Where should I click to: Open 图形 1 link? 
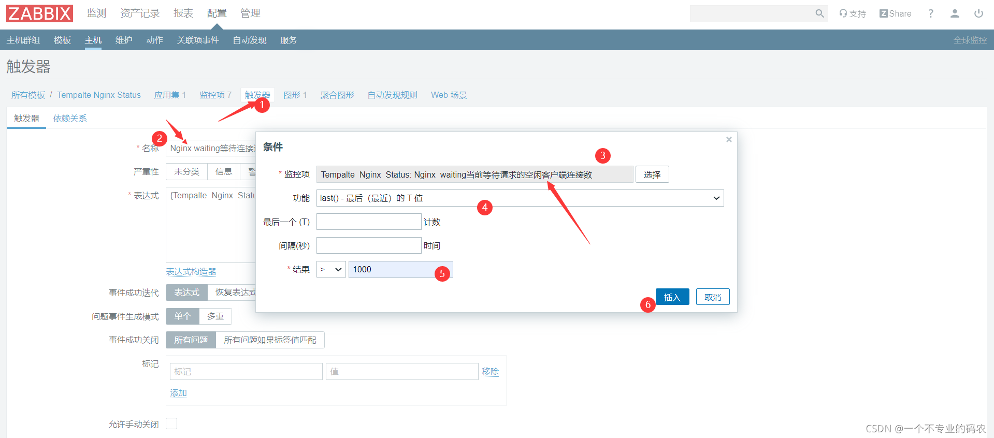pos(295,95)
